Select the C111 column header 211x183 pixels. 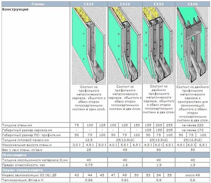click(89, 4)
